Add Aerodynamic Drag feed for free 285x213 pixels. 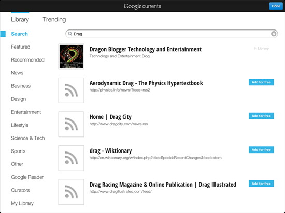(261, 82)
